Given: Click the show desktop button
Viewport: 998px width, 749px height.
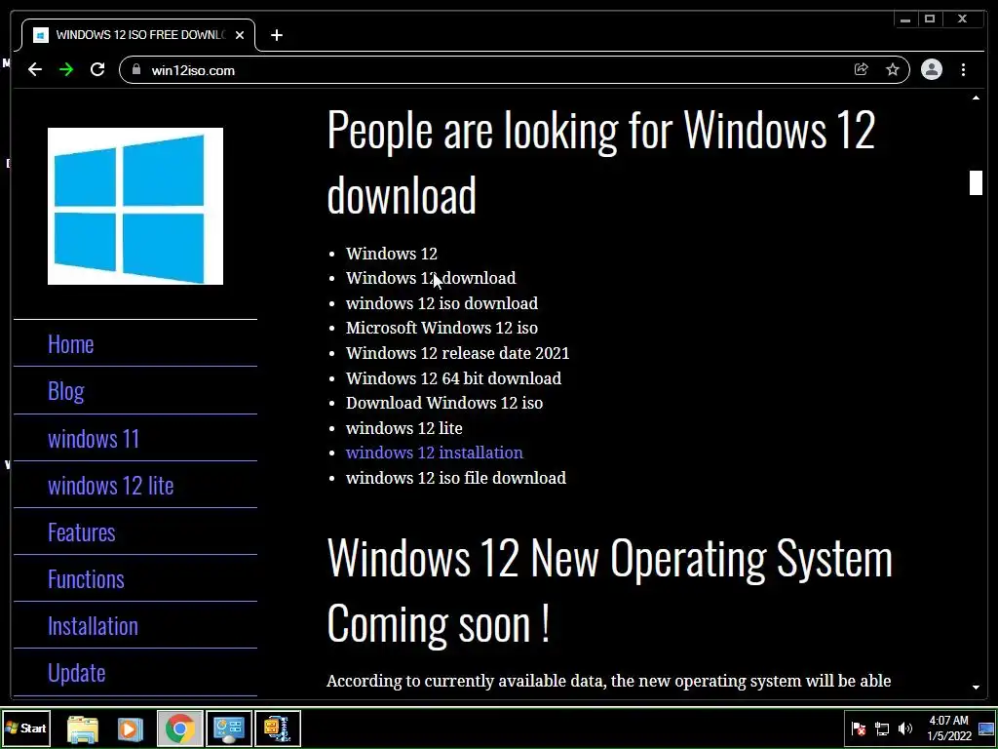Looking at the screenshot, I should [986, 729].
